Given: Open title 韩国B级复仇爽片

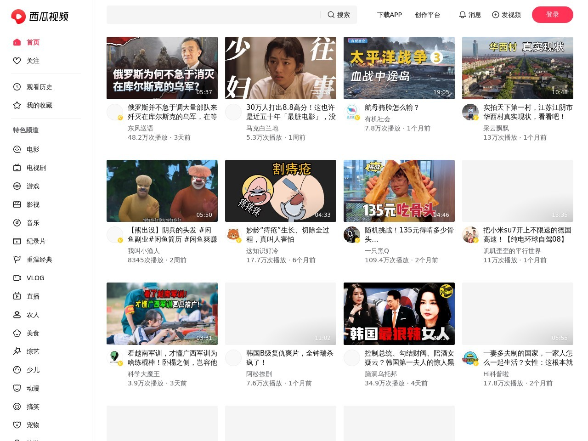Looking at the screenshot, I should [290, 358].
